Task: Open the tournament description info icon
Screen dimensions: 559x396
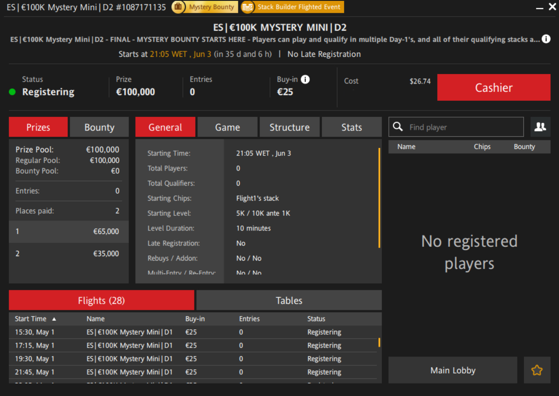Action: tap(546, 39)
